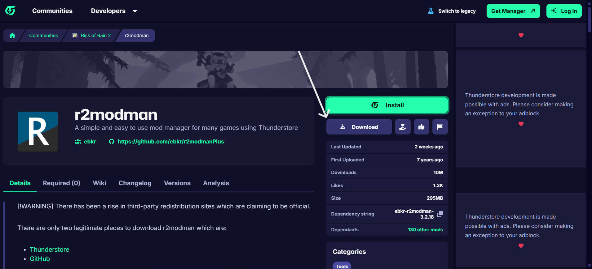Click the flask icon beside Switch to legacy
The height and width of the screenshot is (269, 592).
click(x=431, y=11)
